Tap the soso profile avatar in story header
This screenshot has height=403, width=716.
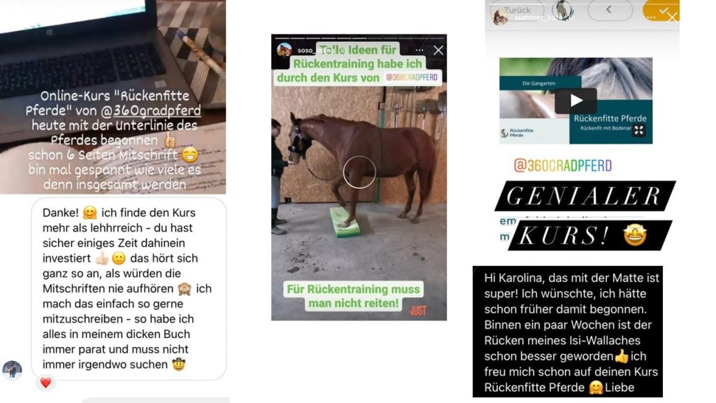pos(285,50)
